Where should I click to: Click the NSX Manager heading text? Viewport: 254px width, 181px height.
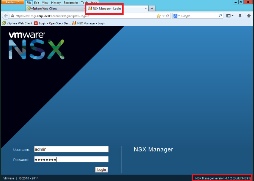pos(153,149)
